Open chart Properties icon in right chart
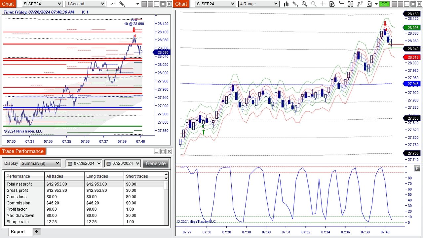 pyautogui.click(x=369, y=4)
